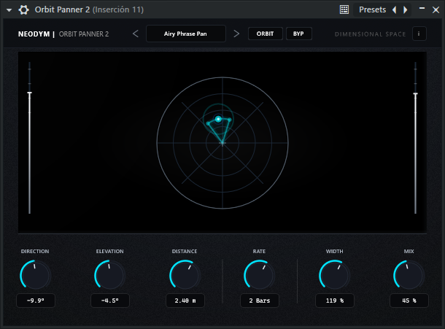Click the elevation value field -4.5°
Screen dimensions: 445x329
110,301
